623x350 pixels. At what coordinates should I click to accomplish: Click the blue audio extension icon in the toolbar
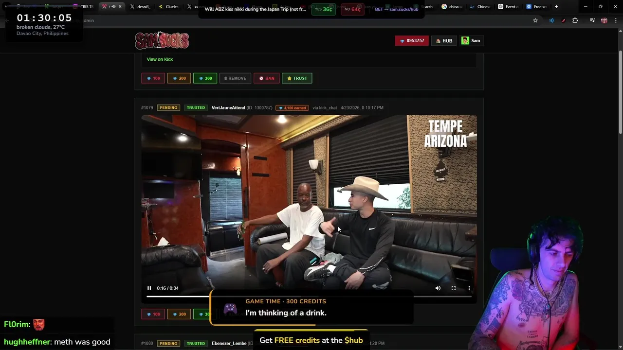551,20
